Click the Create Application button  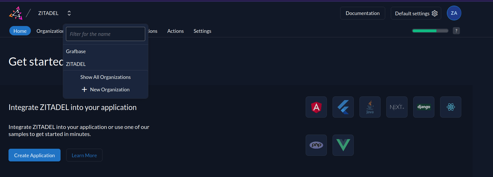tap(34, 155)
